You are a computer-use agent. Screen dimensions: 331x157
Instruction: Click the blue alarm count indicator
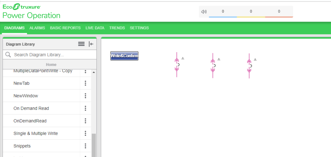tap(223, 12)
